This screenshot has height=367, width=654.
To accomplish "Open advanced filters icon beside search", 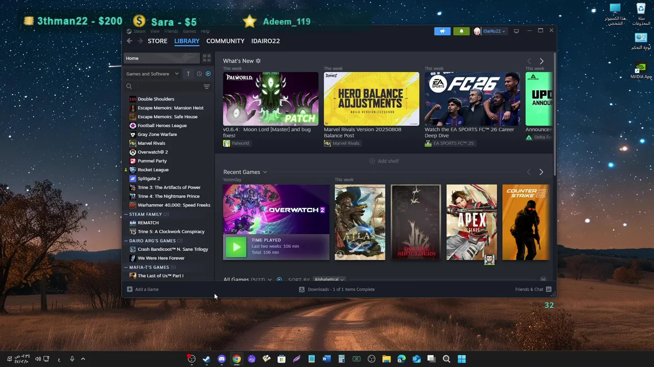I will click(x=206, y=87).
